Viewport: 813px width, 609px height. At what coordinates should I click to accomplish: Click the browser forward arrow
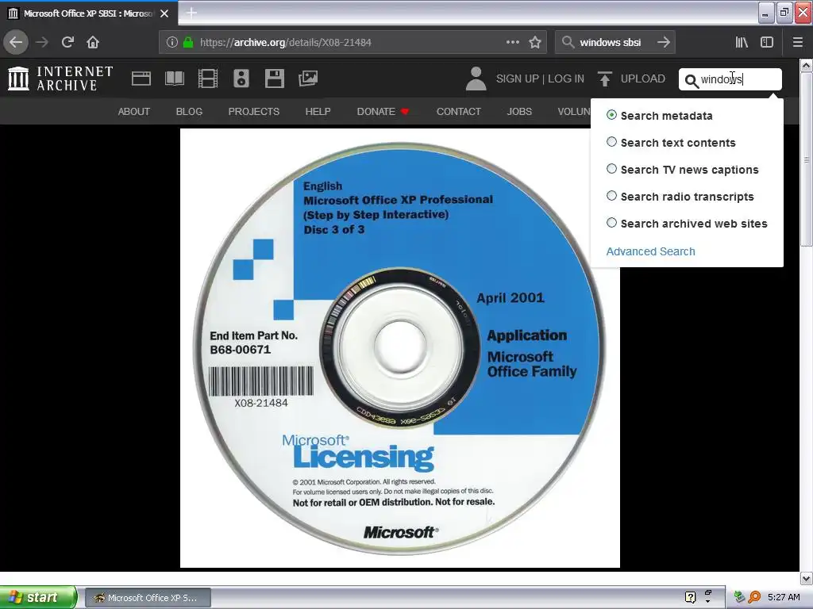[x=42, y=43]
